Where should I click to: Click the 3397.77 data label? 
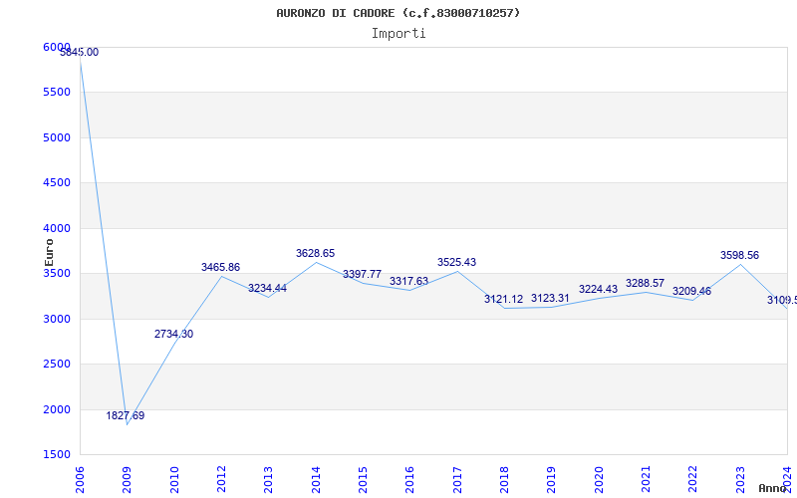click(x=362, y=274)
